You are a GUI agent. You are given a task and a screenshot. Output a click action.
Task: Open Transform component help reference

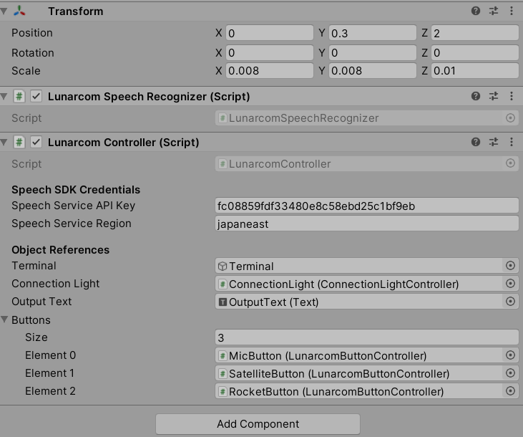click(476, 11)
